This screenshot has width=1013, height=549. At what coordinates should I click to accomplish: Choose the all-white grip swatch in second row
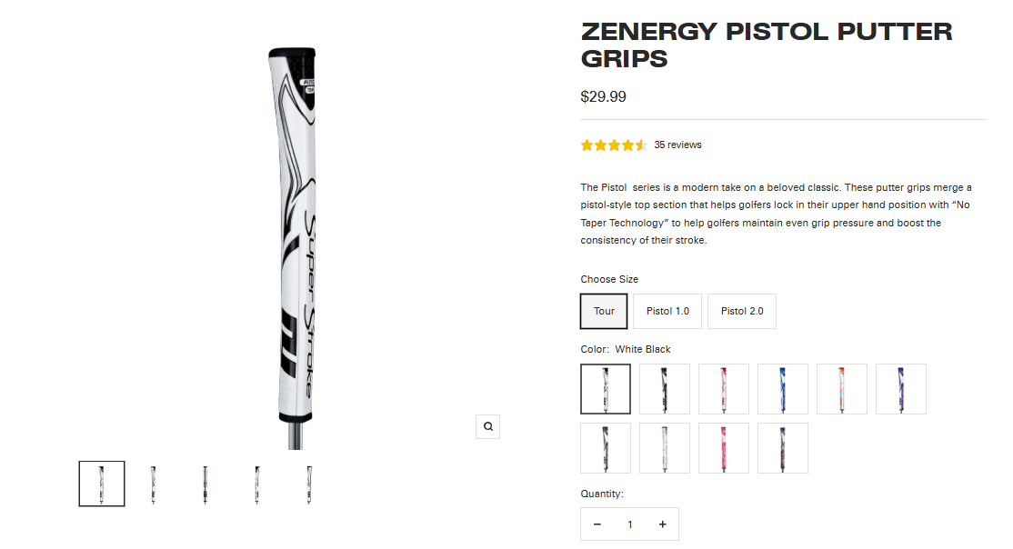[x=665, y=448]
